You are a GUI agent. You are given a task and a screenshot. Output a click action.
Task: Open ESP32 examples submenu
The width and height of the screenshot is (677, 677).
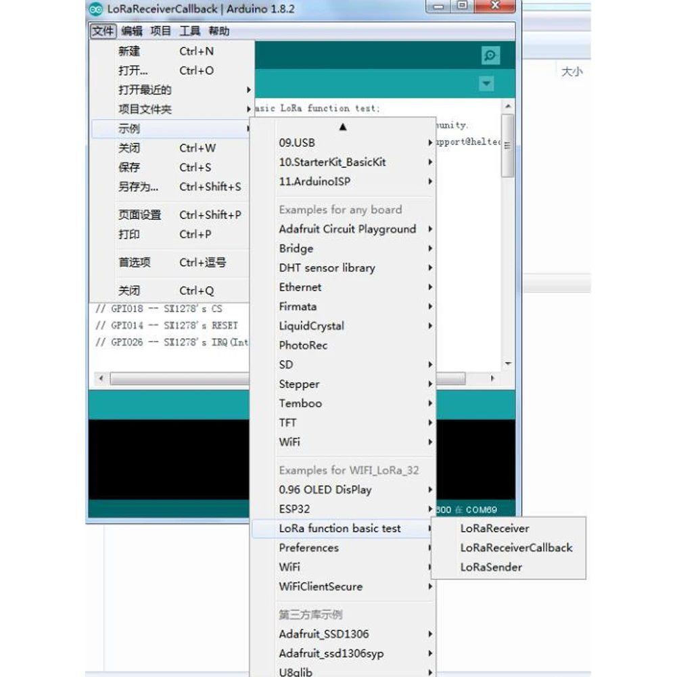click(x=344, y=509)
